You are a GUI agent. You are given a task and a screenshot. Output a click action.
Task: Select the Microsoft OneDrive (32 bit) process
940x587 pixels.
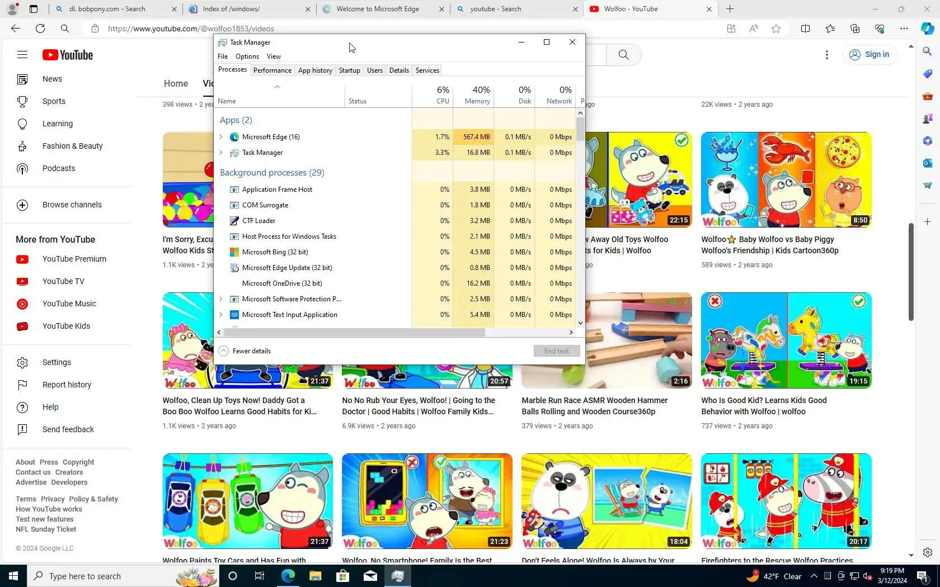[396, 283]
